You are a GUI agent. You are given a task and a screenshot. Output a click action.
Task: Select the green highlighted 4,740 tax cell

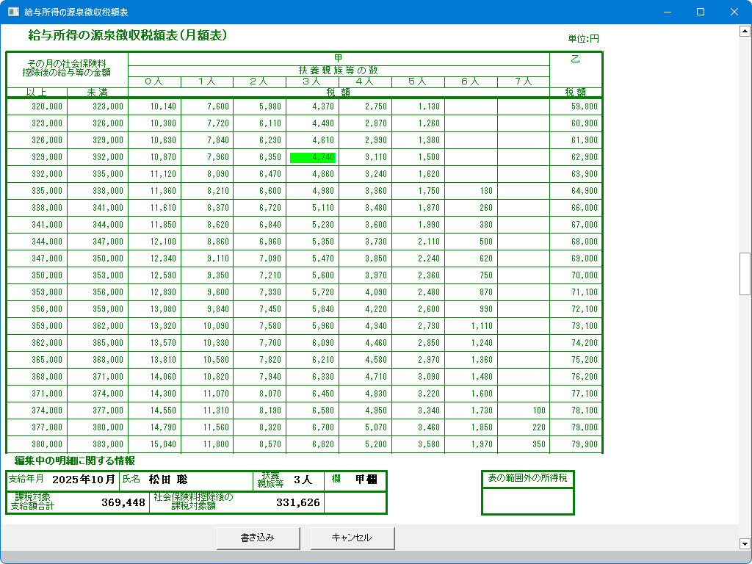(x=313, y=157)
